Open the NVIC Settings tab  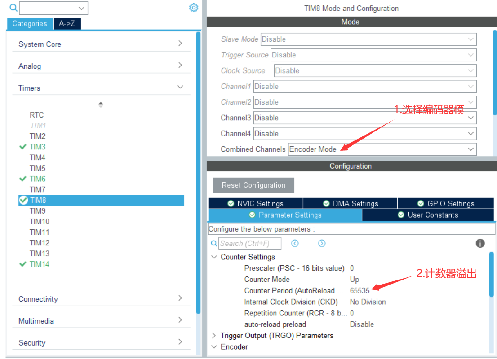pos(256,203)
